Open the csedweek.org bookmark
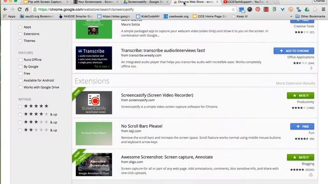The image size is (328, 184). [176, 16]
